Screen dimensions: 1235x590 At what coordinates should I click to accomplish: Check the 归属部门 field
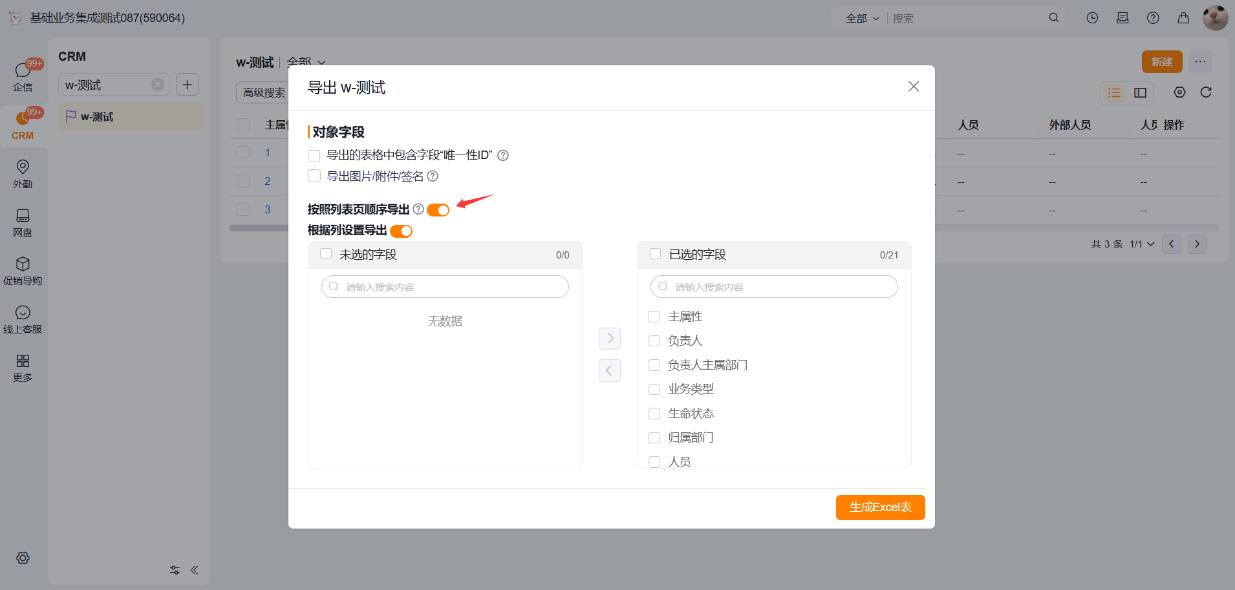[654, 437]
